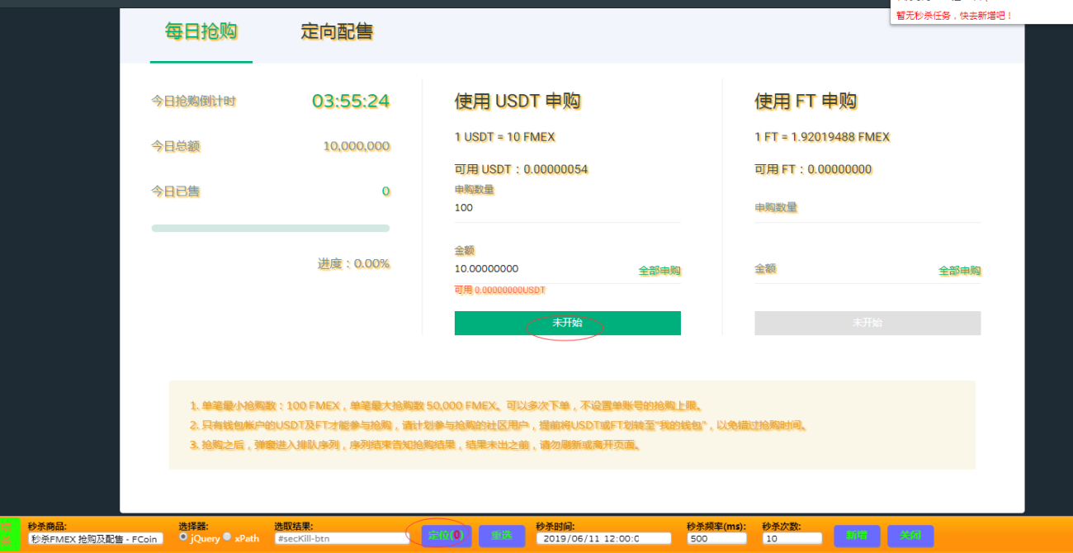The image size is (1073, 553).
Task: Click the 秒杀时间 datetime field
Action: 592,538
